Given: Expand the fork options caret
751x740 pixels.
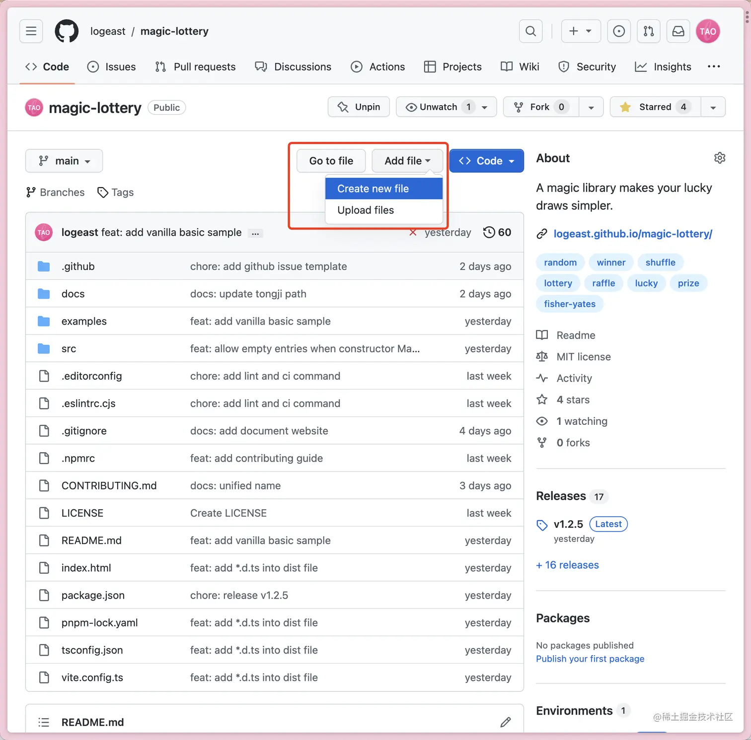Looking at the screenshot, I should [591, 107].
